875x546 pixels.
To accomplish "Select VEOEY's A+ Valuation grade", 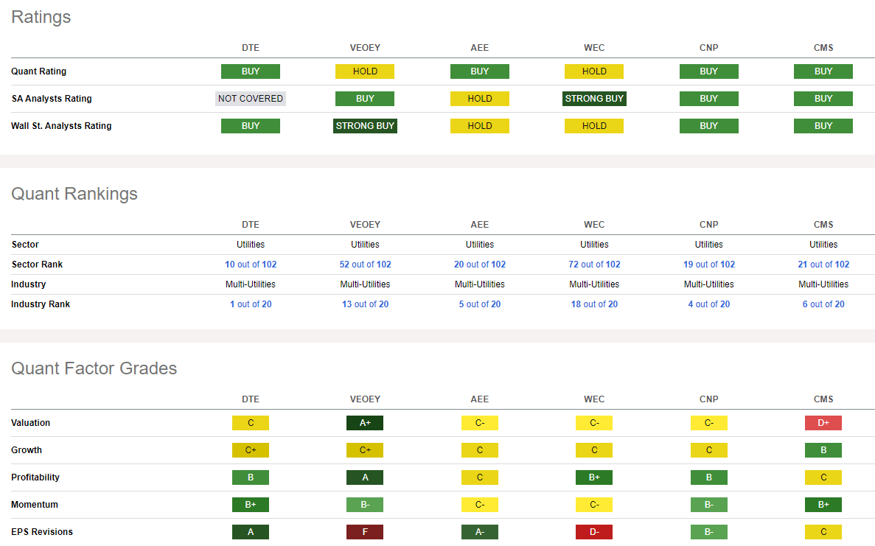I will (365, 423).
